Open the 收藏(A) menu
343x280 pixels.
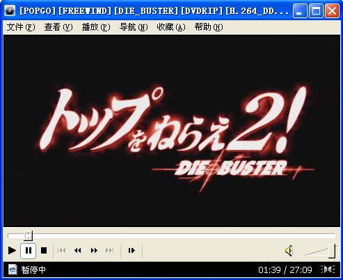tap(171, 27)
